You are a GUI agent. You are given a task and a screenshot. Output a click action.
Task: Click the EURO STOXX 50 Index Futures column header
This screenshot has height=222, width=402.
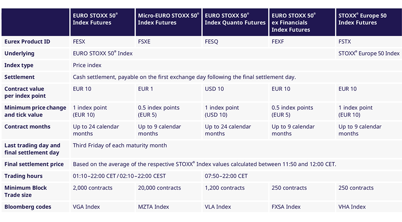point(95,19)
